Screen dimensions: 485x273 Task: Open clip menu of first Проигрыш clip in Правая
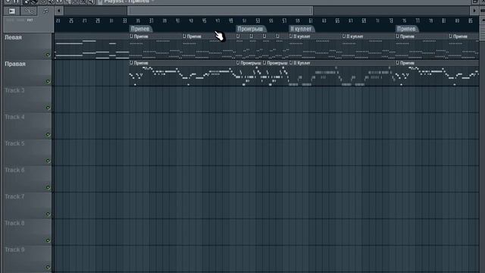238,63
